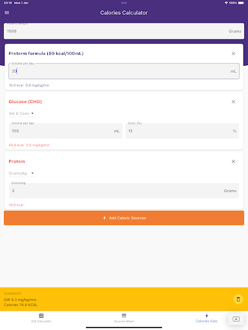The width and height of the screenshot is (248, 330).
Task: Focus the patient weight field showing 1500
Action: click(124, 31)
